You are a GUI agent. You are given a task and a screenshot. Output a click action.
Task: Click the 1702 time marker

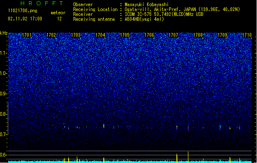(x=51, y=35)
